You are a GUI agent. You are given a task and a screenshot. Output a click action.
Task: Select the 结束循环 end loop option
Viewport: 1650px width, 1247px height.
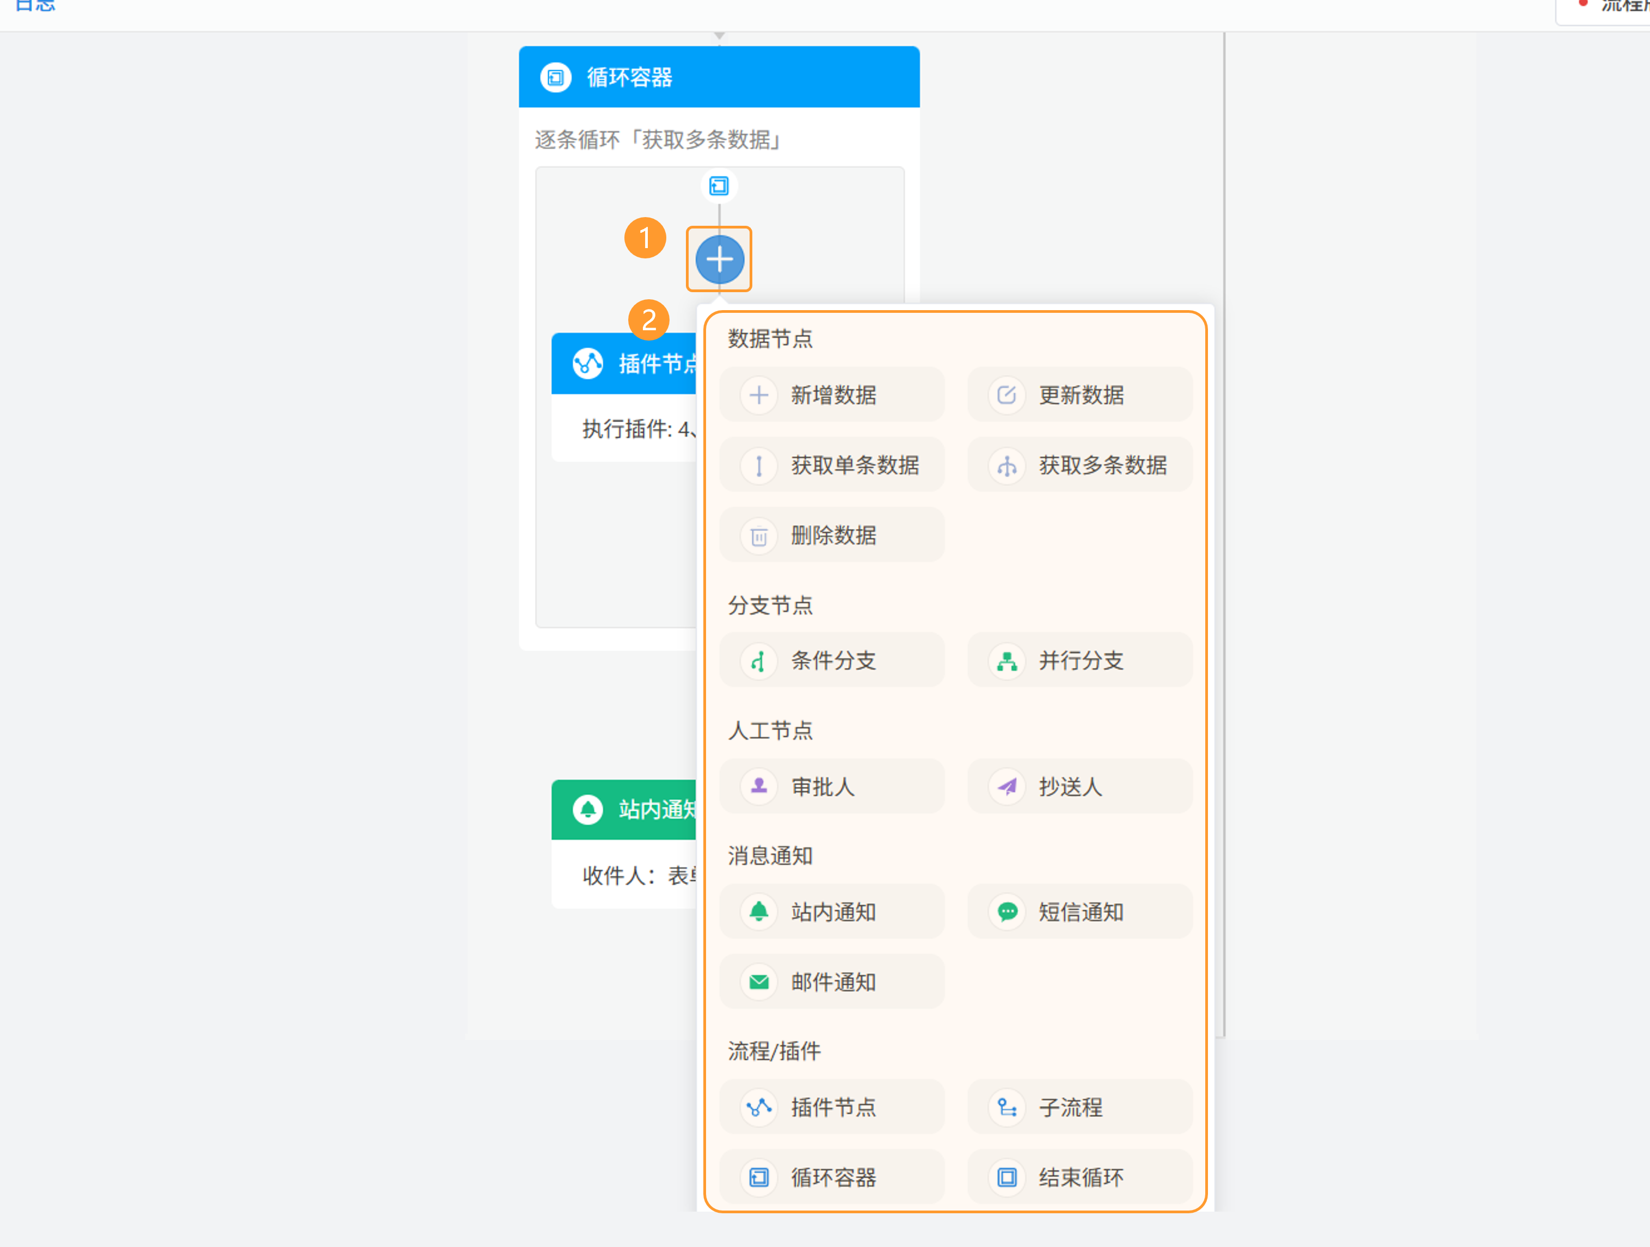tap(1079, 1177)
